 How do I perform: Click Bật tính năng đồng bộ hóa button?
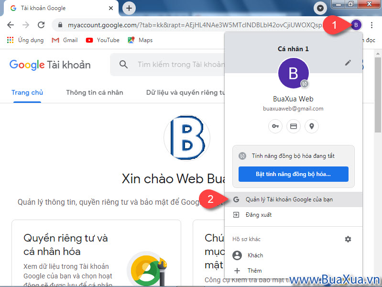294,174
